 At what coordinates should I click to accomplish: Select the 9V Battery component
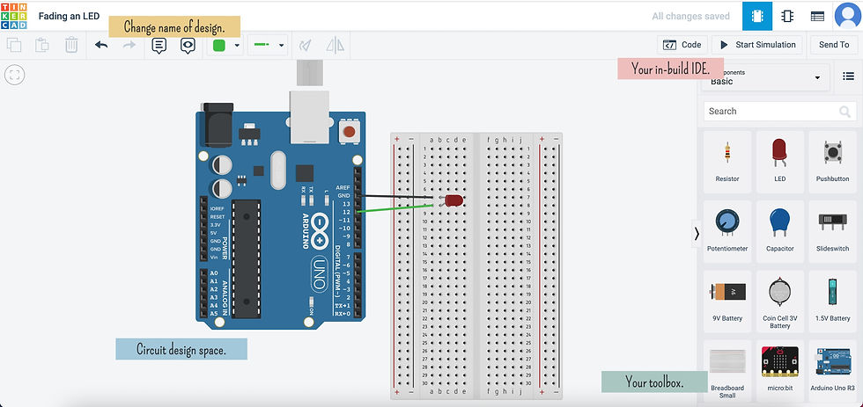[727, 301]
